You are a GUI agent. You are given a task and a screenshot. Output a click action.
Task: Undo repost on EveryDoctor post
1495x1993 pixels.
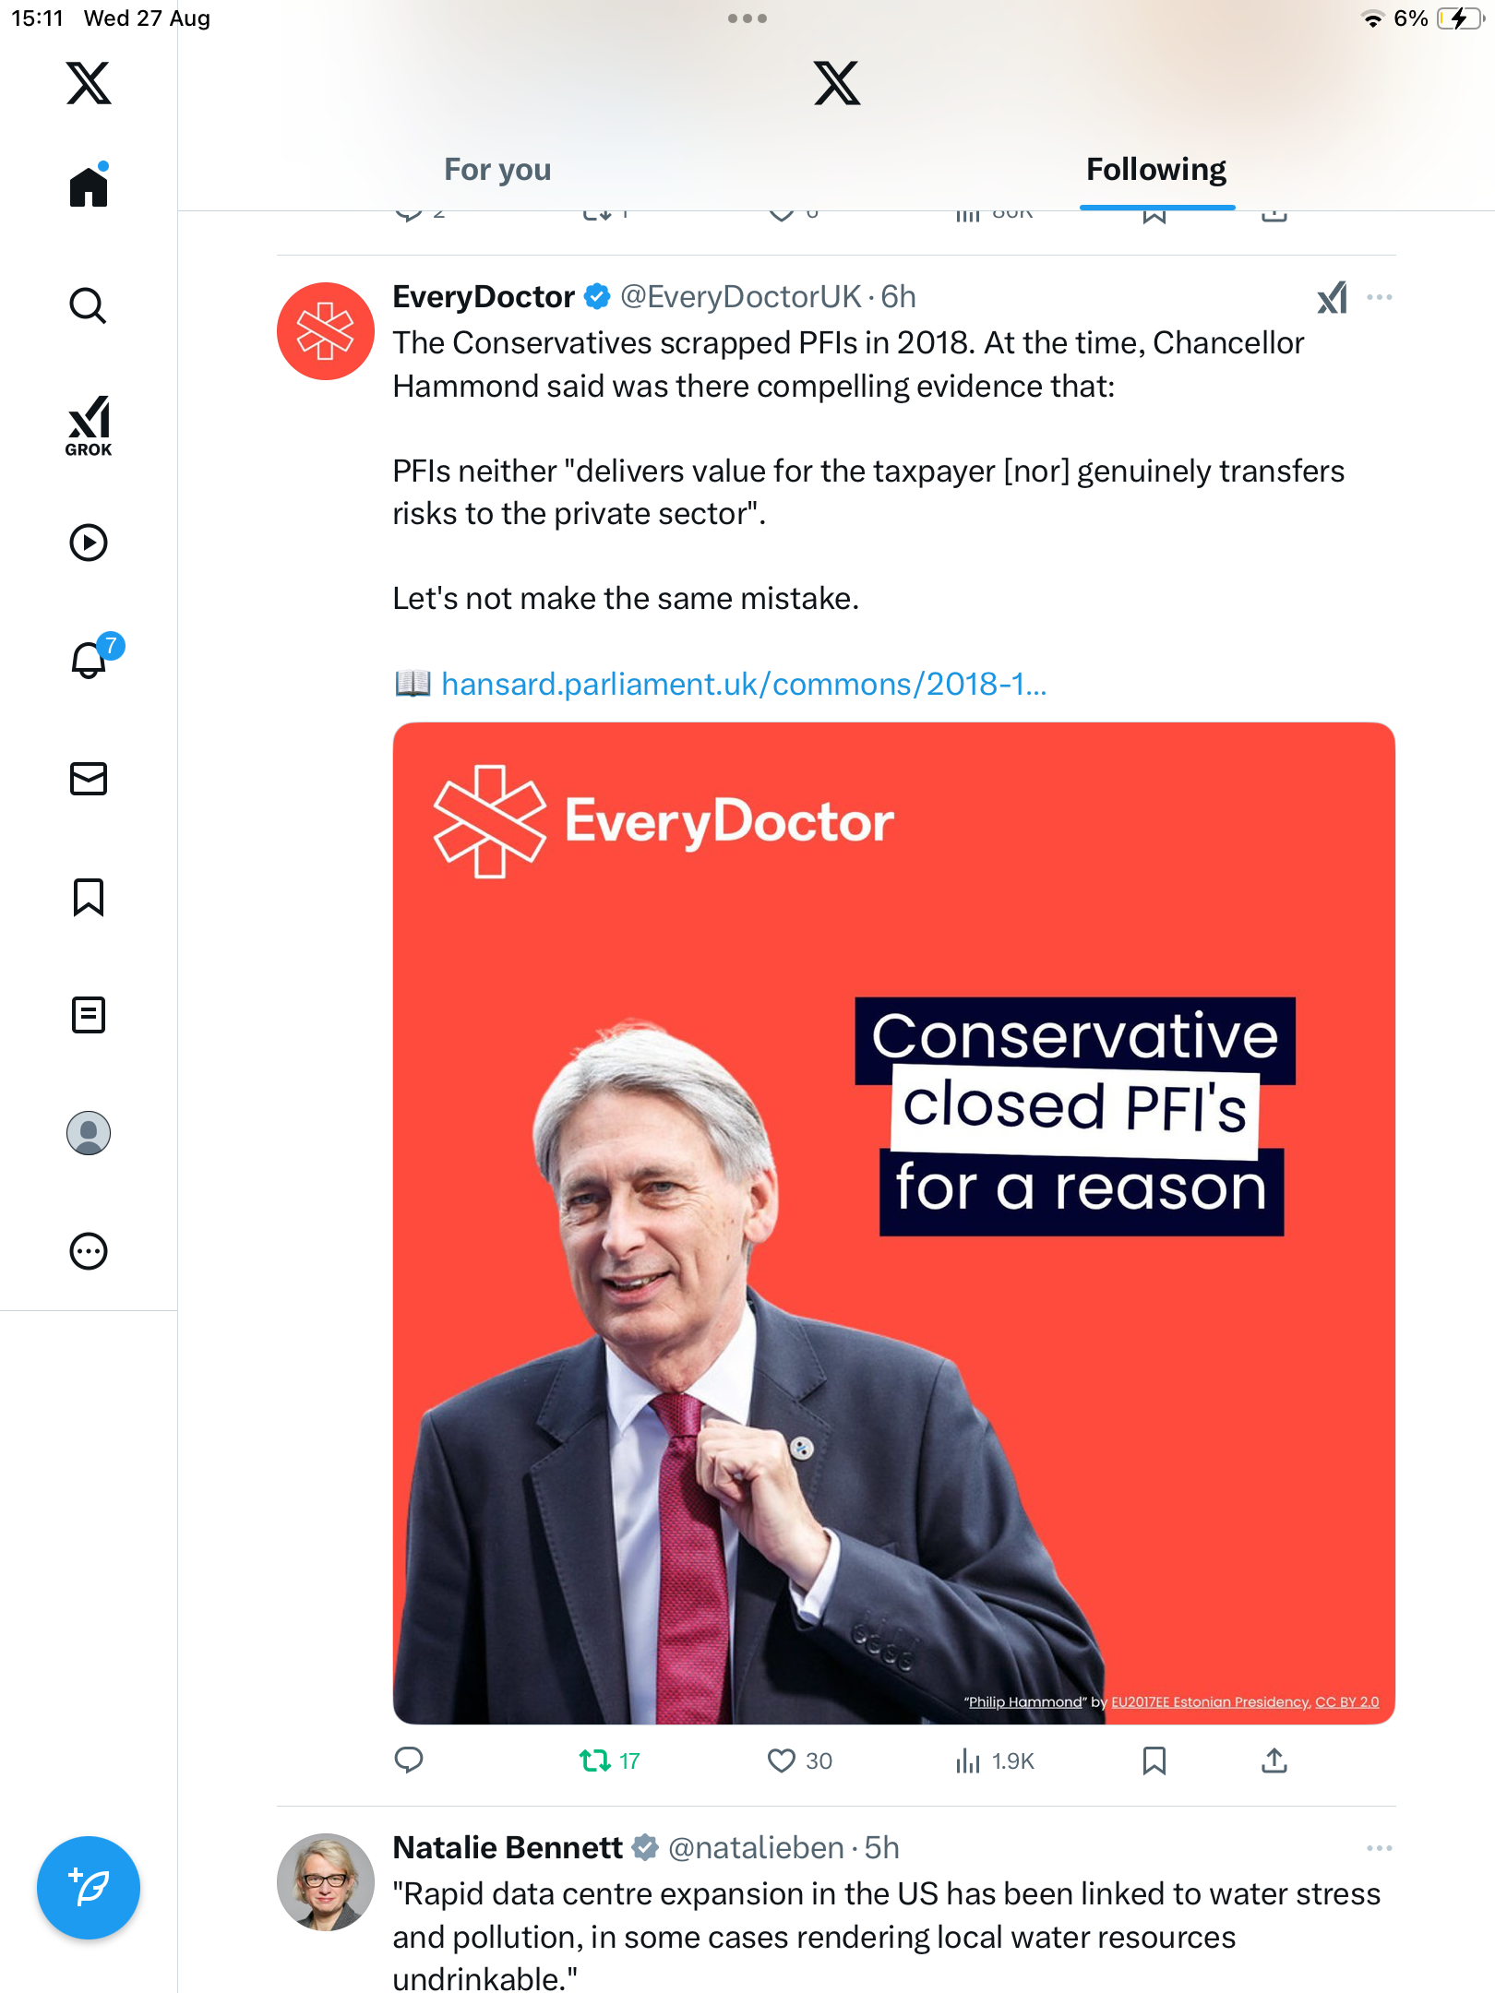pos(595,1760)
